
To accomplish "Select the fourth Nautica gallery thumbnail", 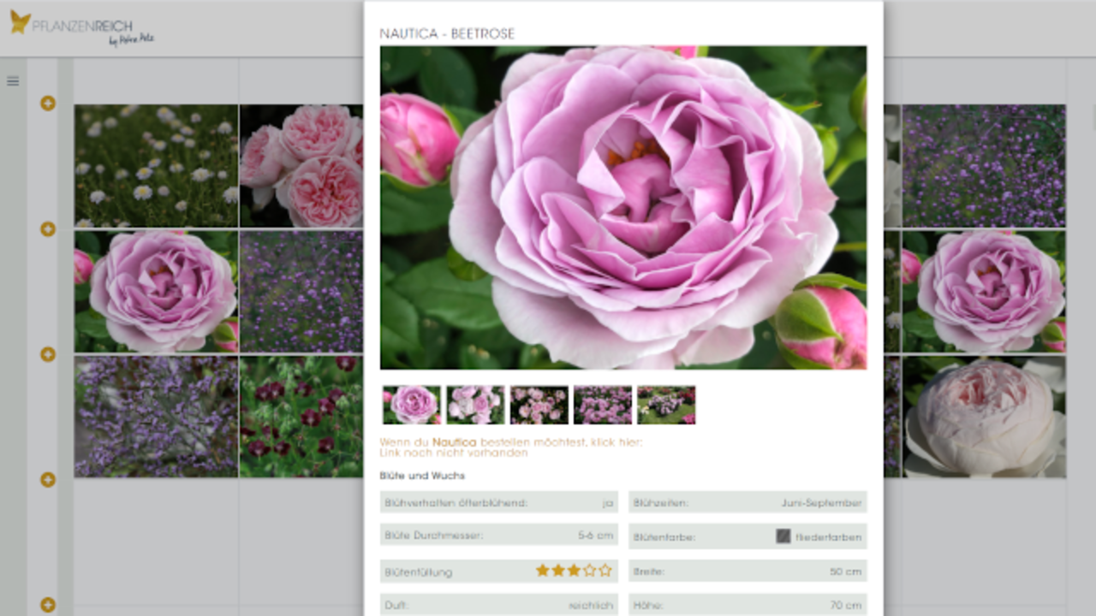I will [x=603, y=405].
